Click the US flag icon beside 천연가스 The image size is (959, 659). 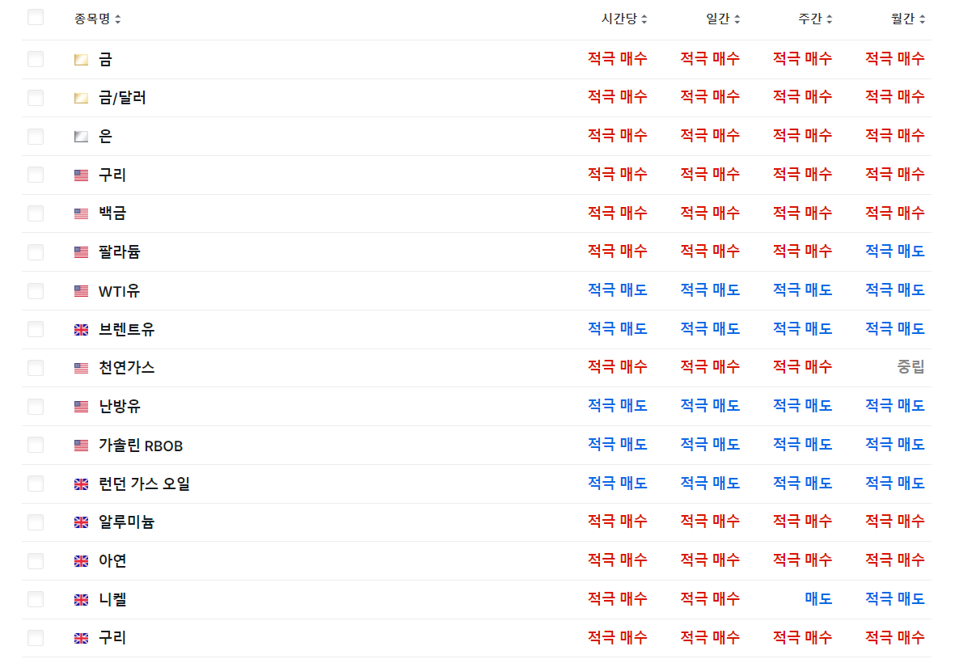81,368
